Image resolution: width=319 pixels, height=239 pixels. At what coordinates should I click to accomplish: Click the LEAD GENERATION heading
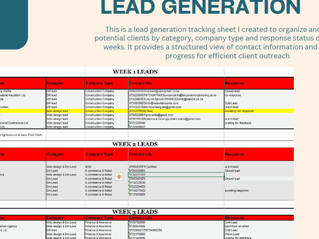tap(201, 7)
